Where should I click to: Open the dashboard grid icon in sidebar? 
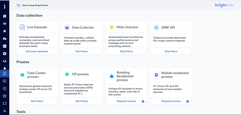coord(5,16)
